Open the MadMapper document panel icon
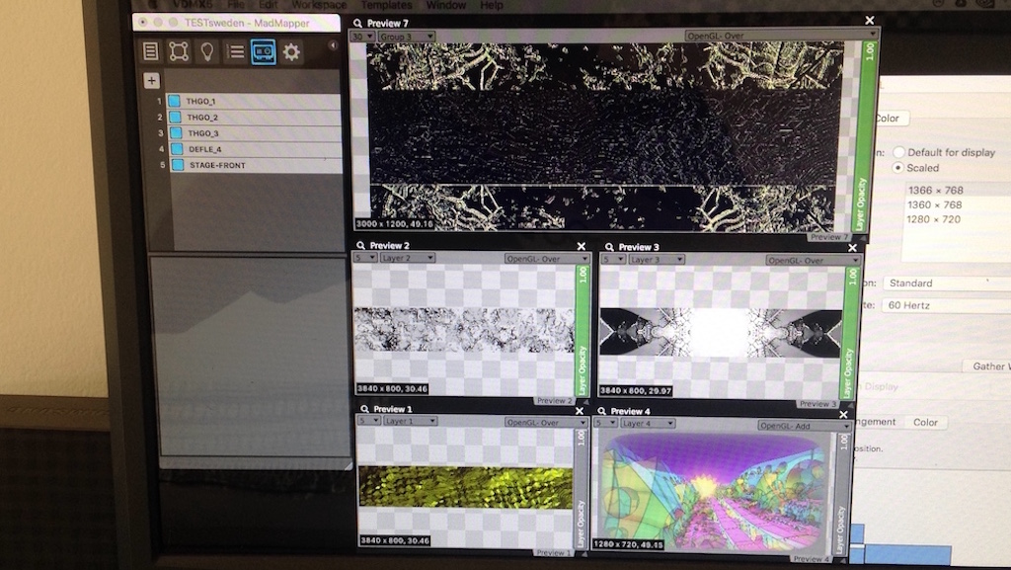 (x=150, y=51)
